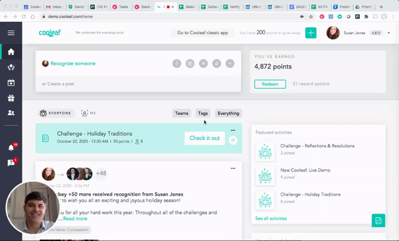
Task: Close the active Cooleaf browser tab
Action: click(x=173, y=7)
